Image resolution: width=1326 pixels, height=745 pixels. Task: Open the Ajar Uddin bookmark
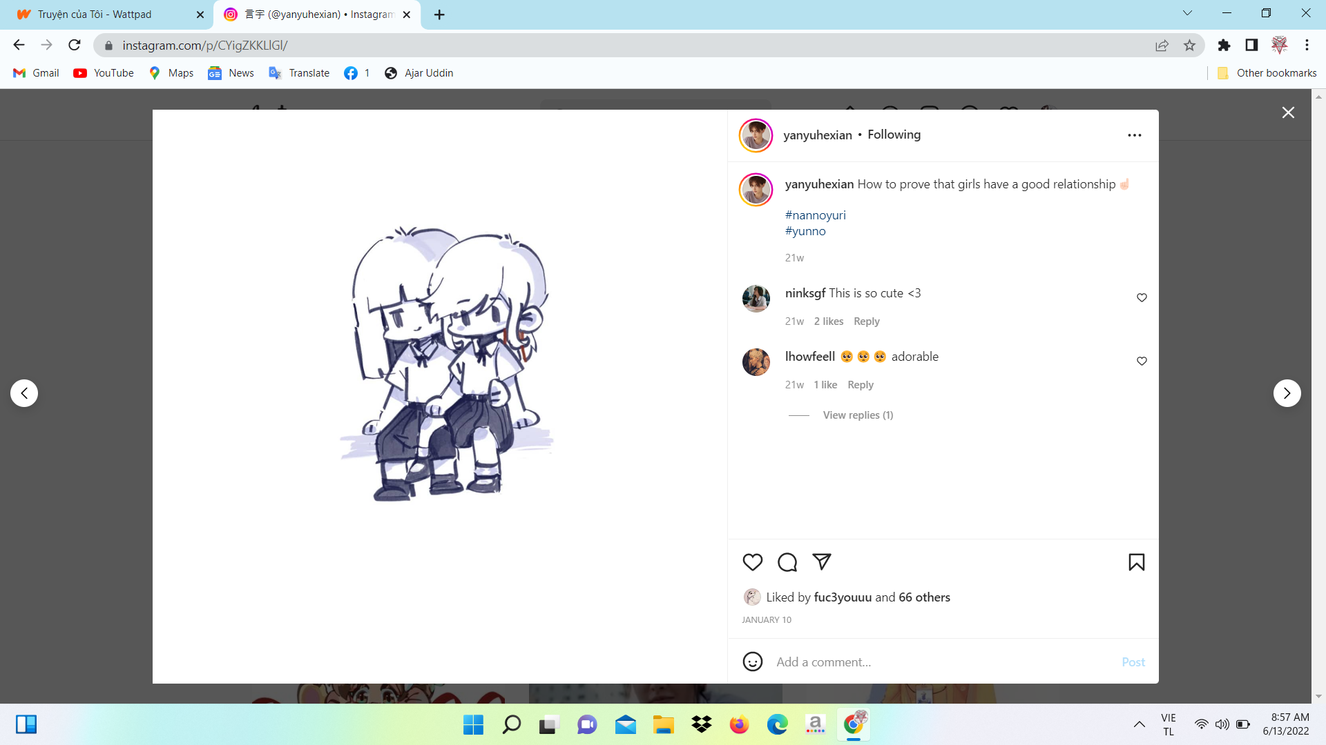tap(419, 73)
